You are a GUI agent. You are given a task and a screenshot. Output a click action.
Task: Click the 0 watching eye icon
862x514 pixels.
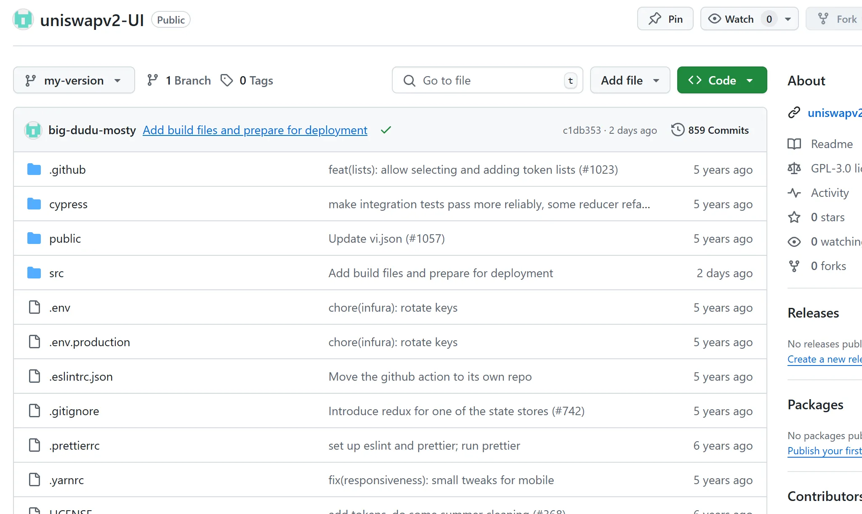tap(794, 242)
